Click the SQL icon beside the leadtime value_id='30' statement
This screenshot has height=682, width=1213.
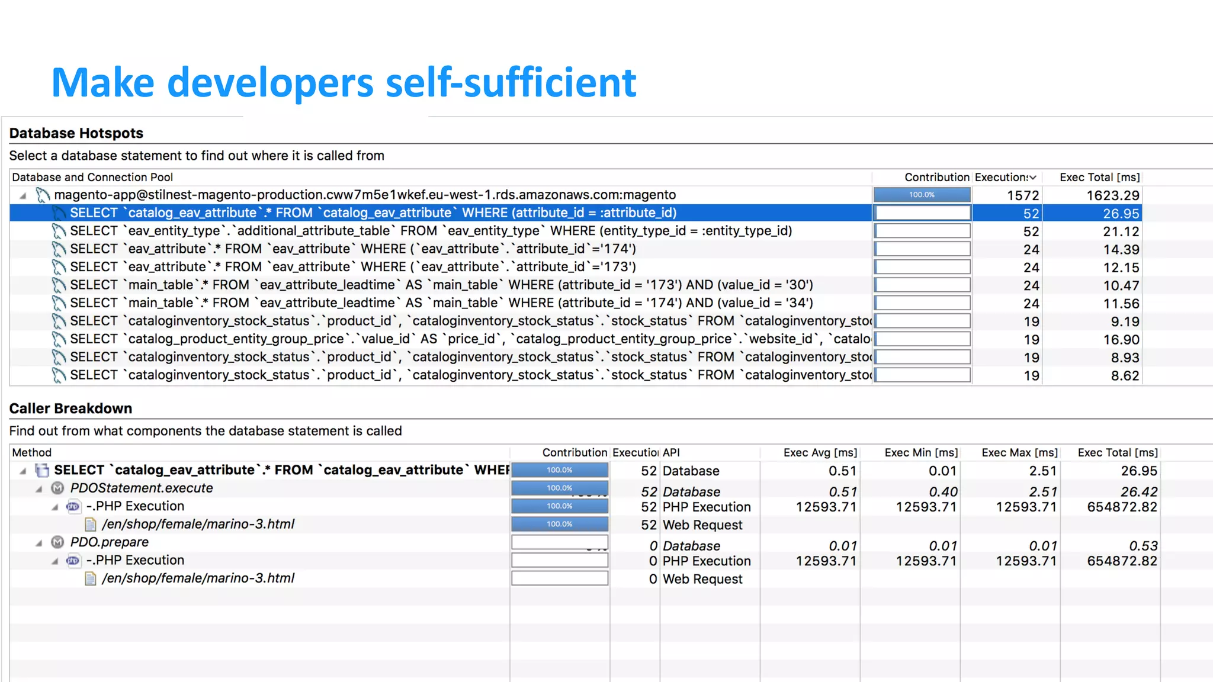pos(59,285)
